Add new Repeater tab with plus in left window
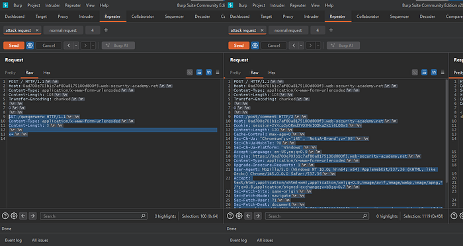Screen dimensions: 463x246 106,30
